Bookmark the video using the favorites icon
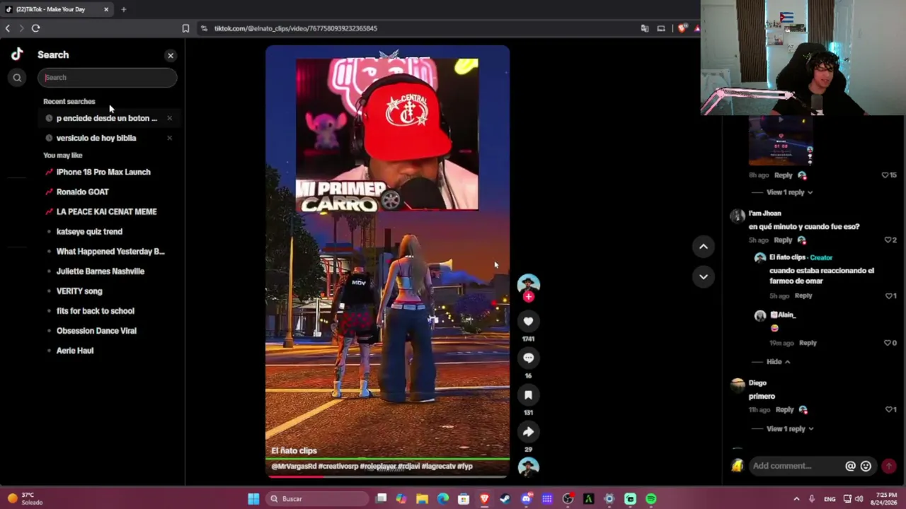906x509 pixels. (x=528, y=394)
